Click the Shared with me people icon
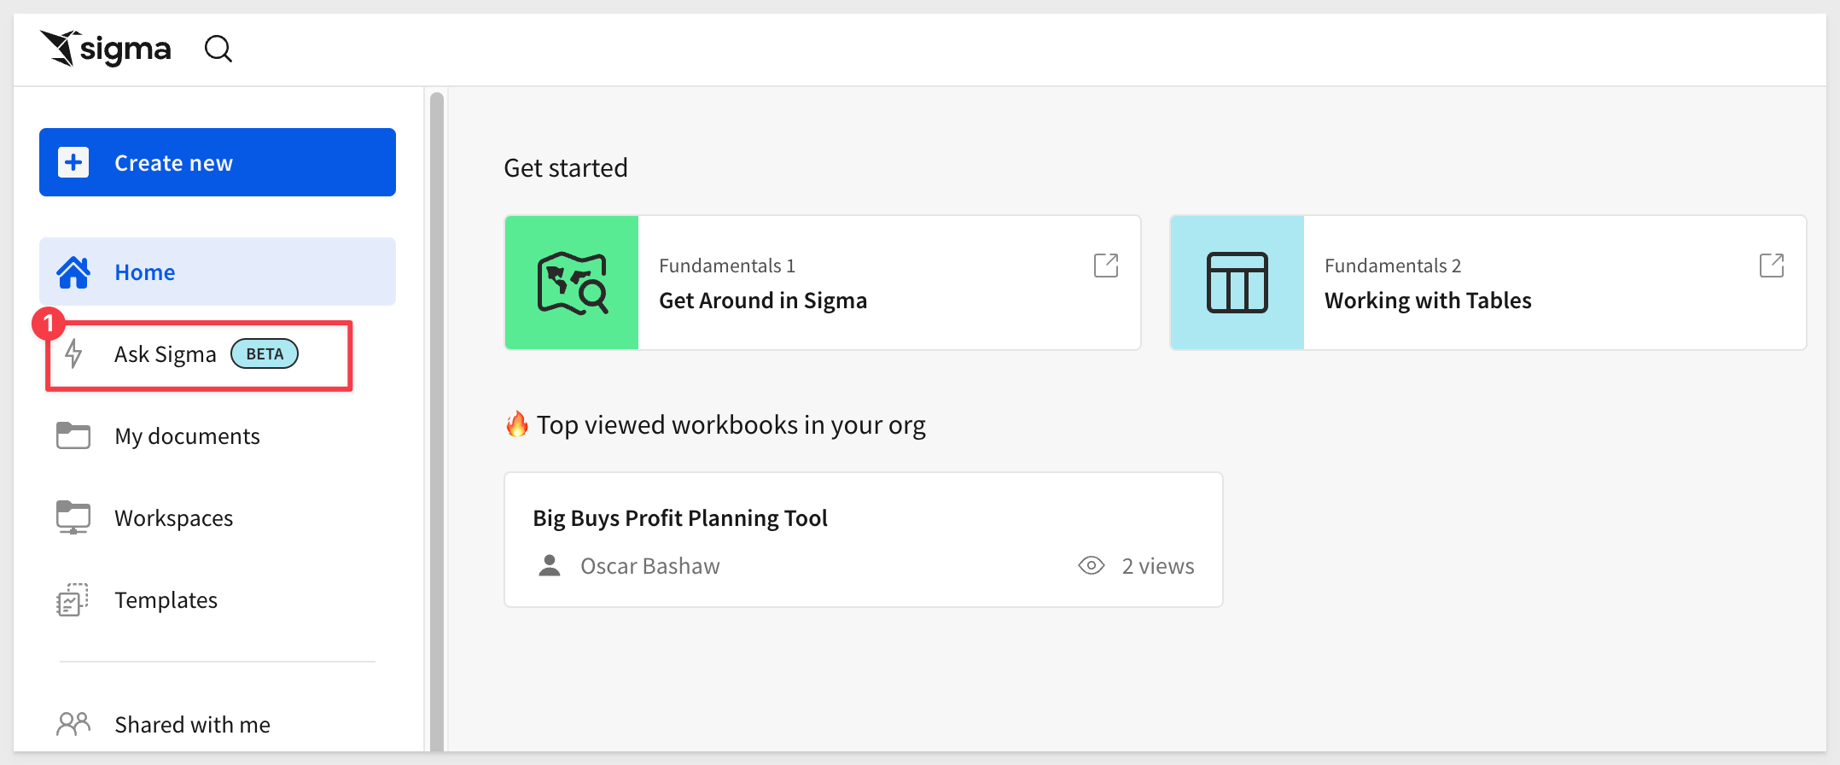Image resolution: width=1840 pixels, height=765 pixels. (x=73, y=724)
